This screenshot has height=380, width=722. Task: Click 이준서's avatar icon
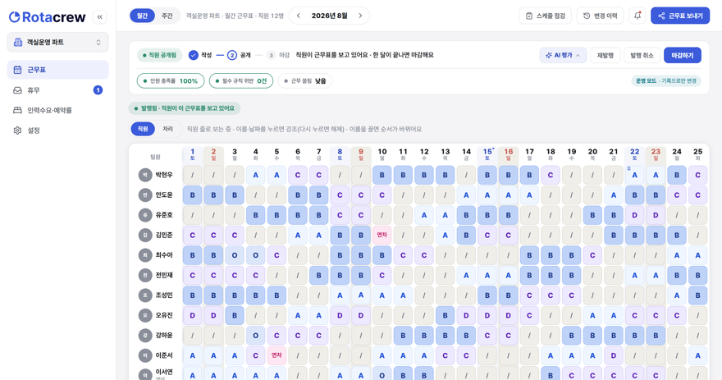pos(145,355)
